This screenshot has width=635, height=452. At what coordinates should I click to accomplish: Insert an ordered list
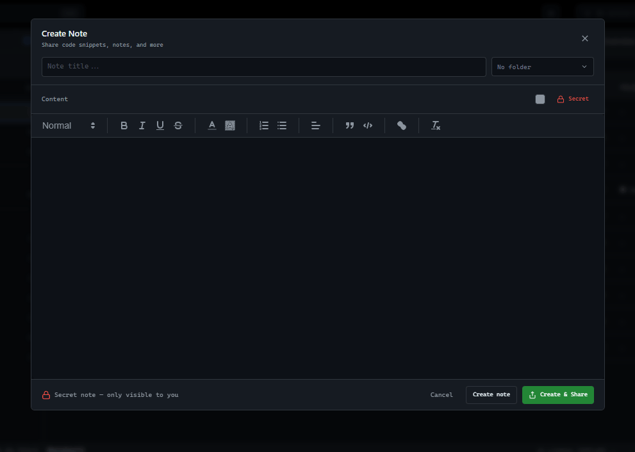click(x=263, y=125)
